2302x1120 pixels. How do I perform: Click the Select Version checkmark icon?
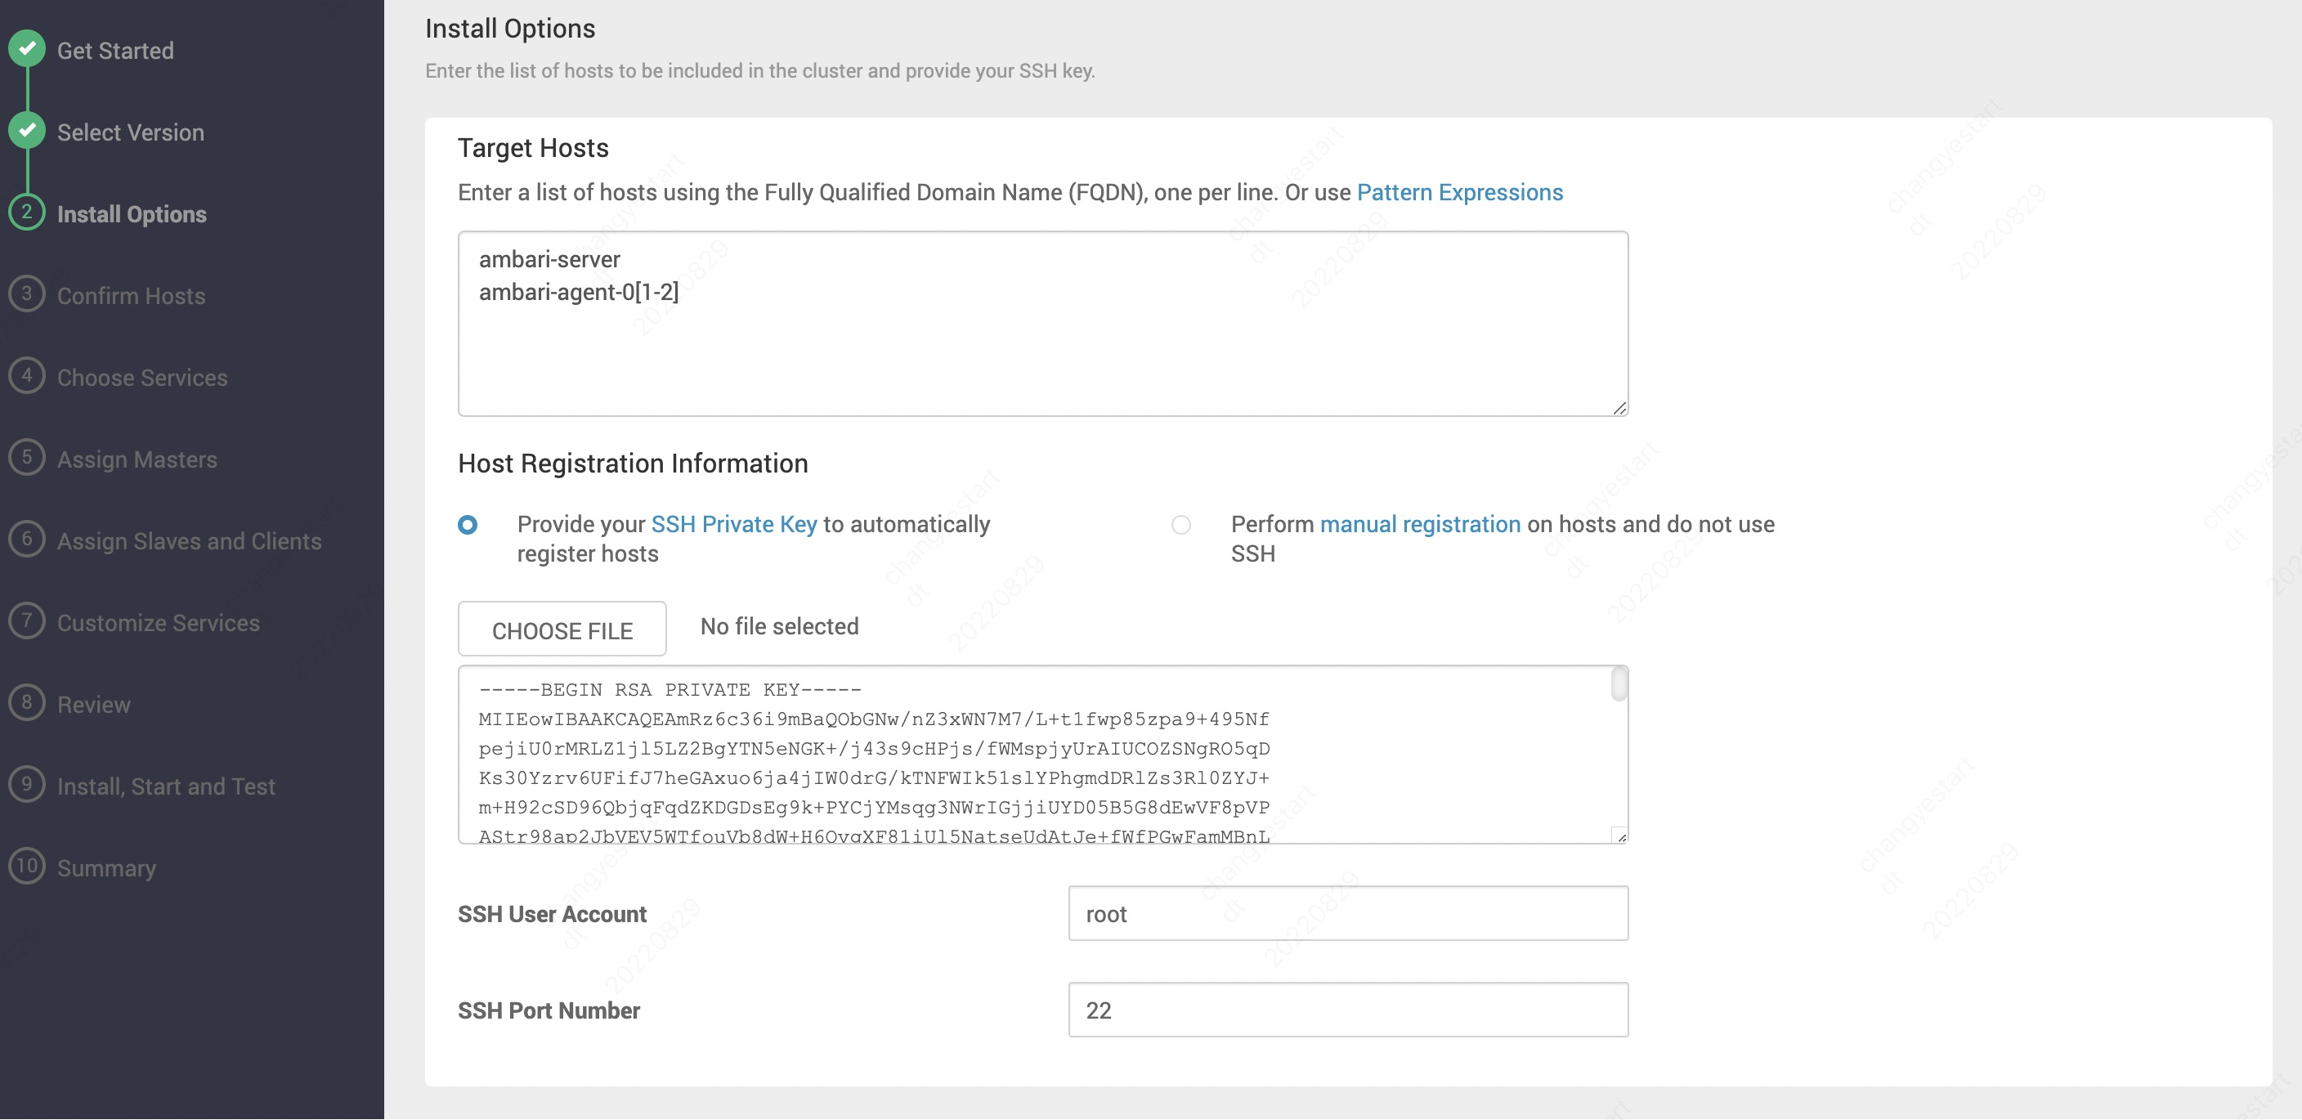28,131
